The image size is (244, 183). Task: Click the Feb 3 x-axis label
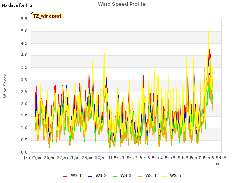[144, 158]
